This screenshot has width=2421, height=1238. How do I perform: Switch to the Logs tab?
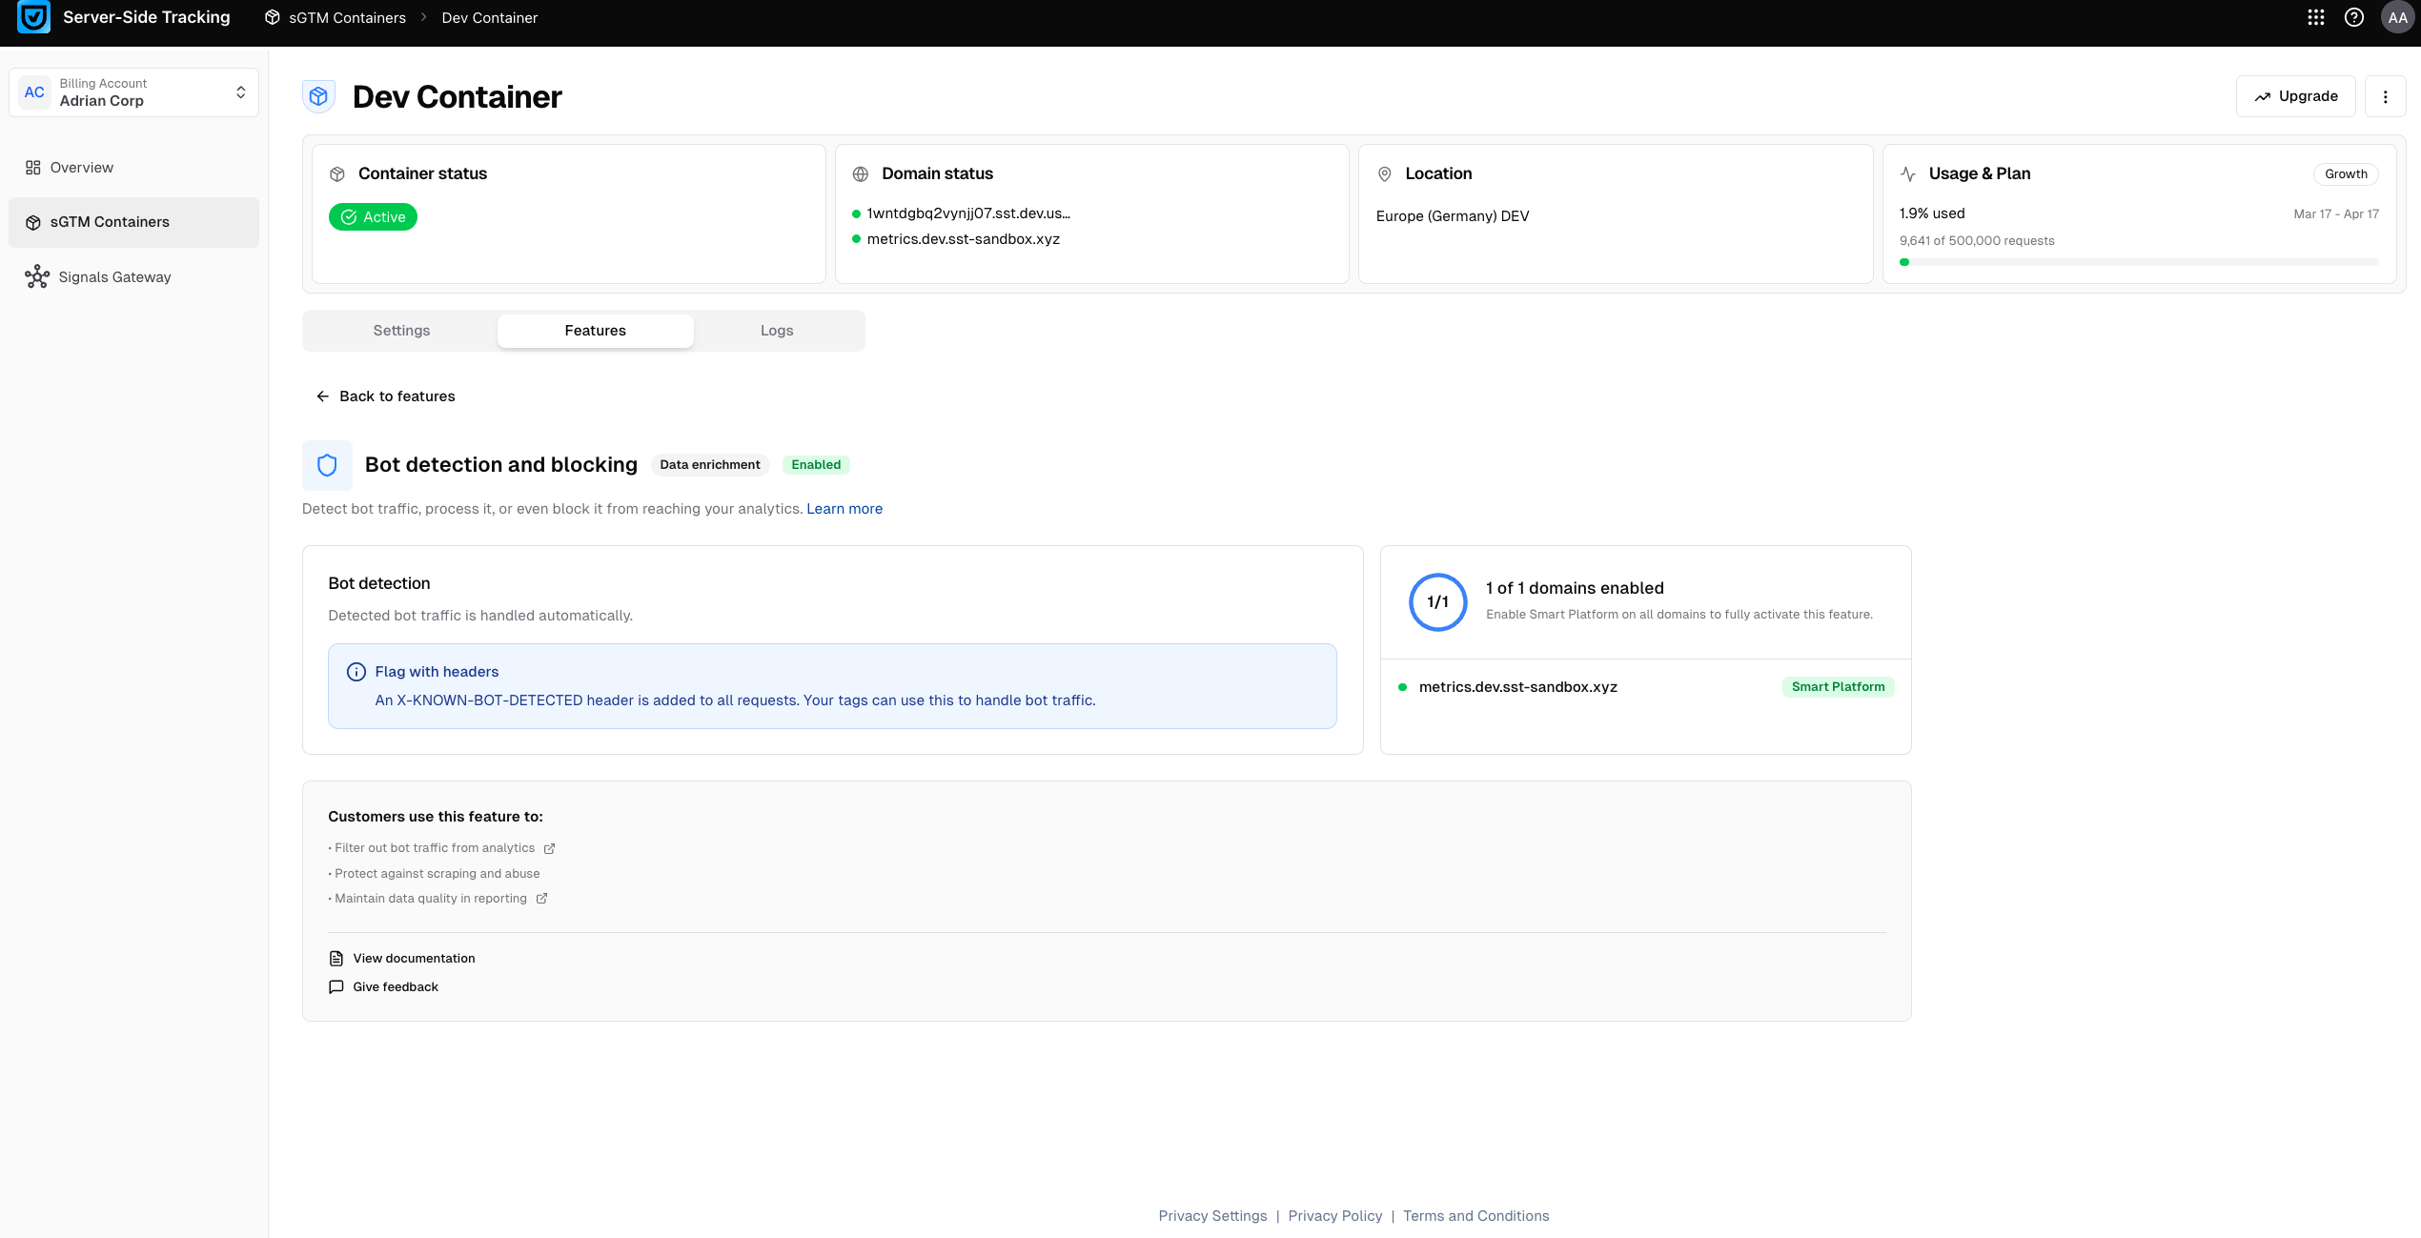coord(776,331)
